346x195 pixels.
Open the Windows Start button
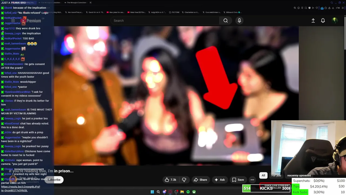click(152, 192)
